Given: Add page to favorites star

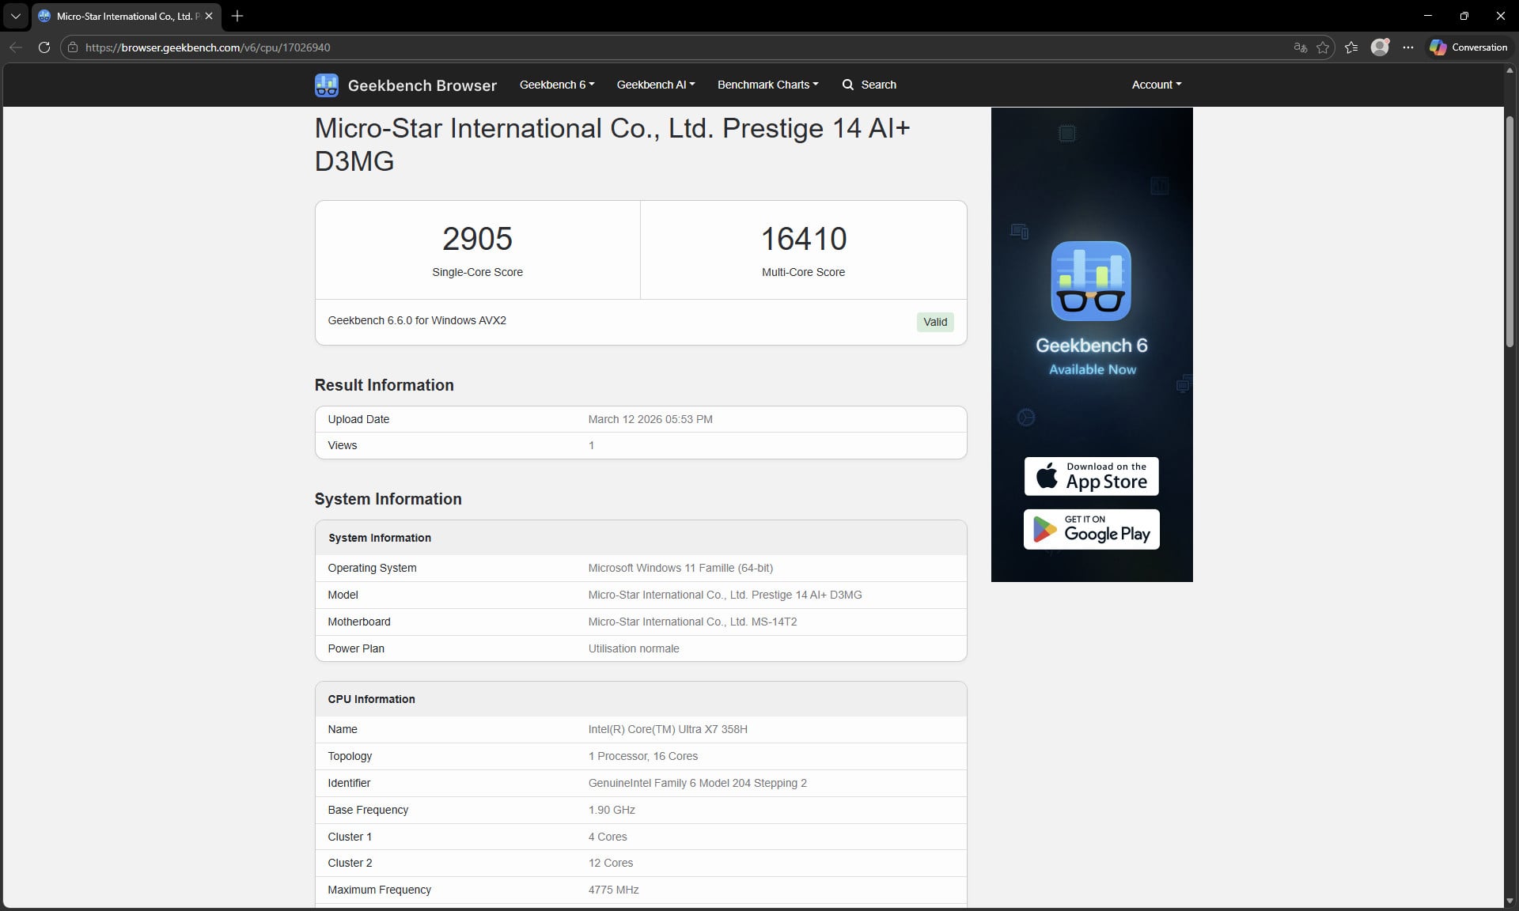Looking at the screenshot, I should coord(1323,47).
